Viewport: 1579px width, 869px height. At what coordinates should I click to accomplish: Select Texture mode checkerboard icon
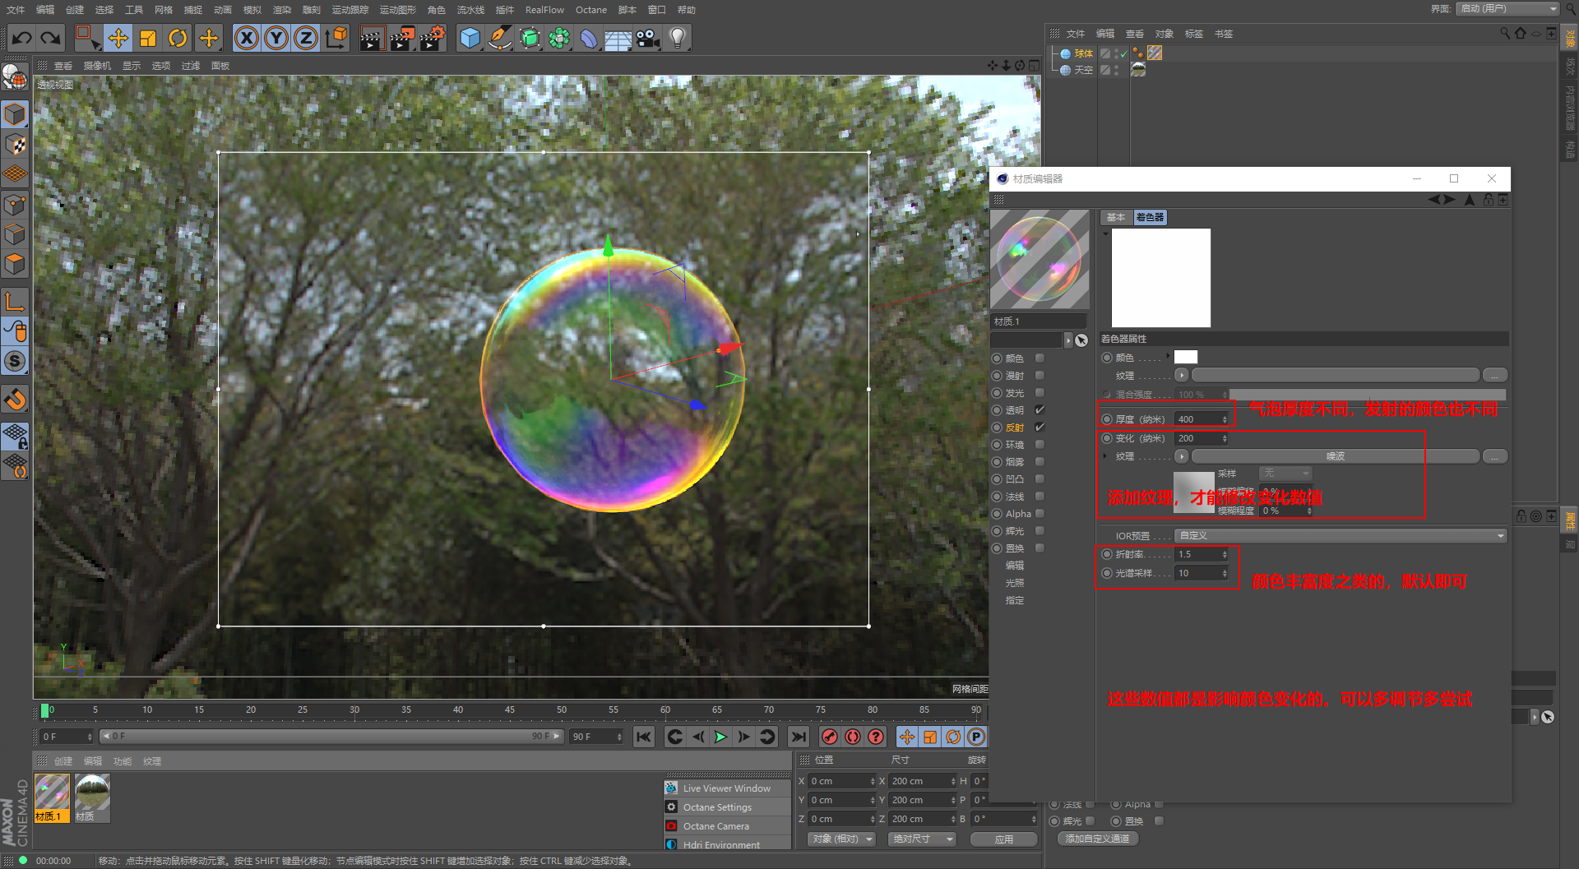tap(15, 144)
